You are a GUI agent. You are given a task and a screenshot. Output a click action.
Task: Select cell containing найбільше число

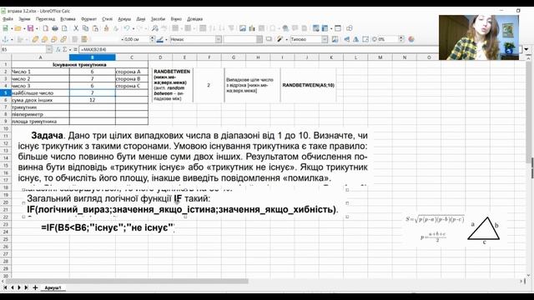40,92
